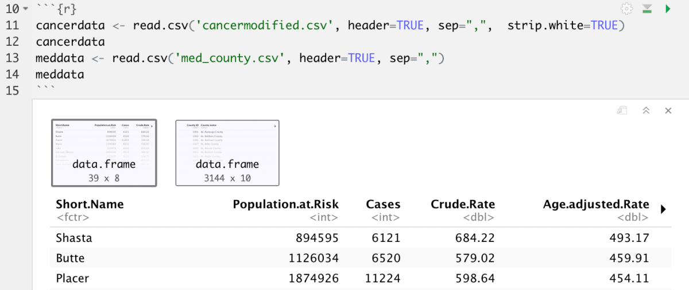Select the Shasta row name
689x290 pixels.
pos(73,237)
